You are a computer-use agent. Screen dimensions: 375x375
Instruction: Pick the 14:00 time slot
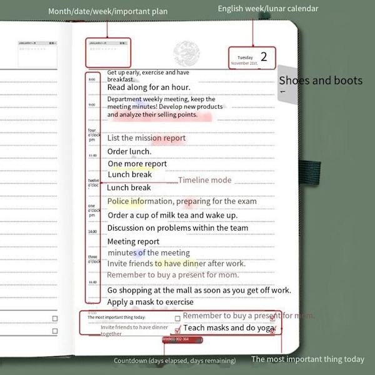pyautogui.click(x=92, y=232)
